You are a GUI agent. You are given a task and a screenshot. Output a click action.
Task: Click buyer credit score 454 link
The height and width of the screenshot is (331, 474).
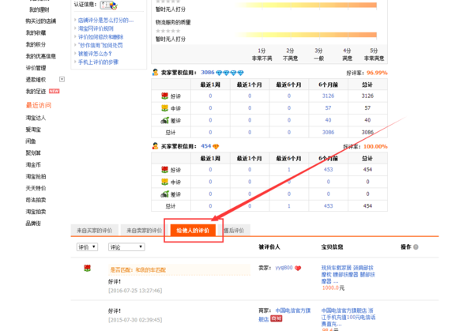tap(206, 146)
